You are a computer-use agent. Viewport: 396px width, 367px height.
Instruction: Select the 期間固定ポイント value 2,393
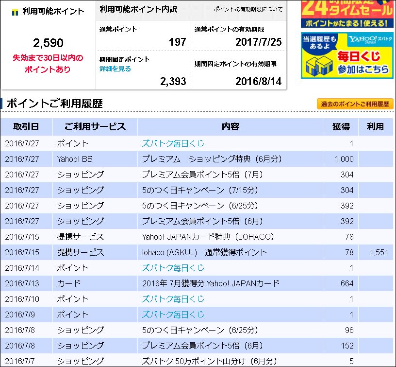click(x=173, y=82)
